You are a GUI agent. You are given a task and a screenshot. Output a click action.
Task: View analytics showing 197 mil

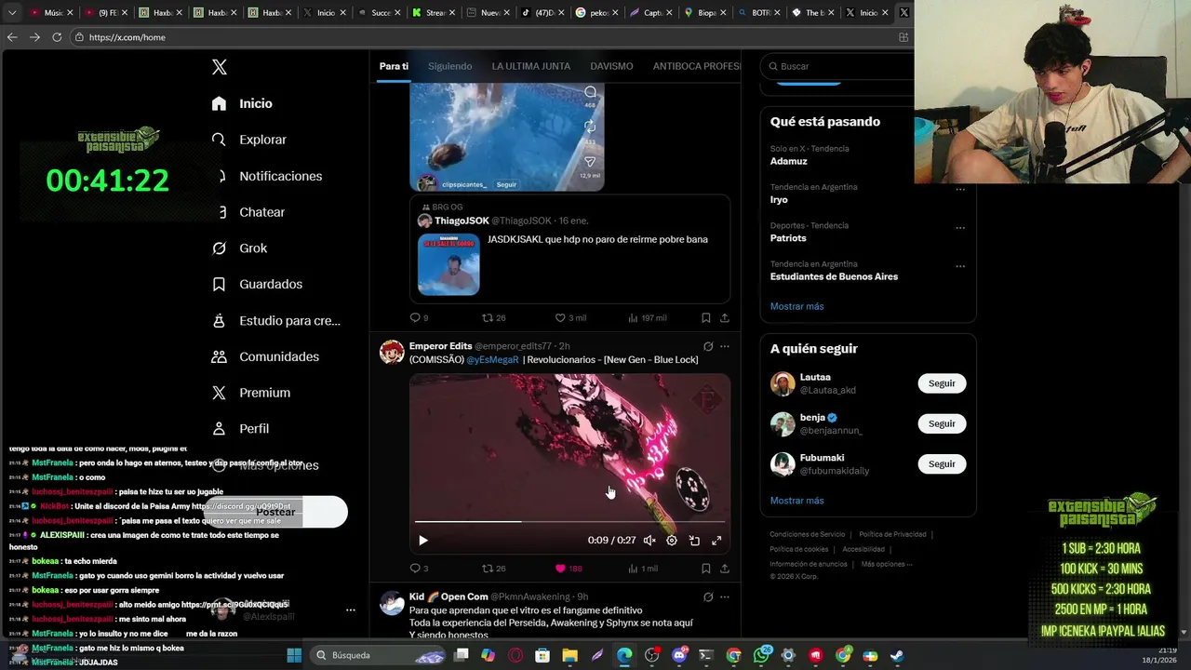pyautogui.click(x=648, y=318)
